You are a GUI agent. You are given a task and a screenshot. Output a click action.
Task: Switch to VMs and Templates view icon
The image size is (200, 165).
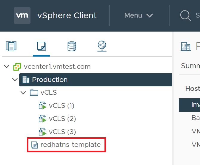[x=41, y=46]
